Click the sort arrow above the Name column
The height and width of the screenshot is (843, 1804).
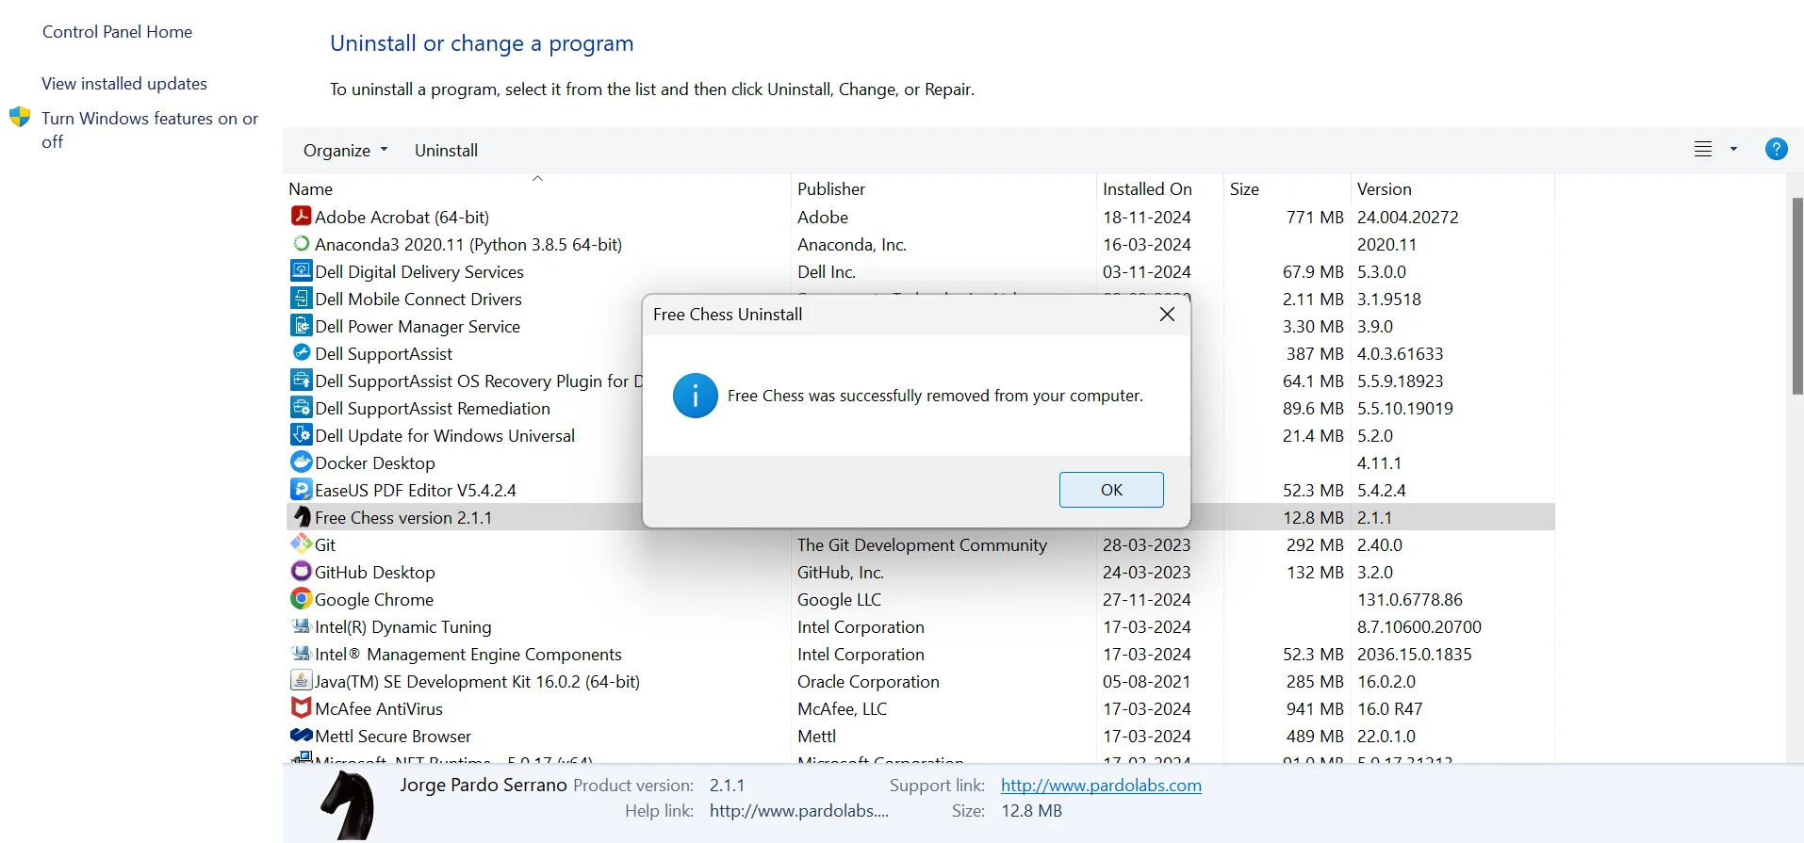point(537,177)
